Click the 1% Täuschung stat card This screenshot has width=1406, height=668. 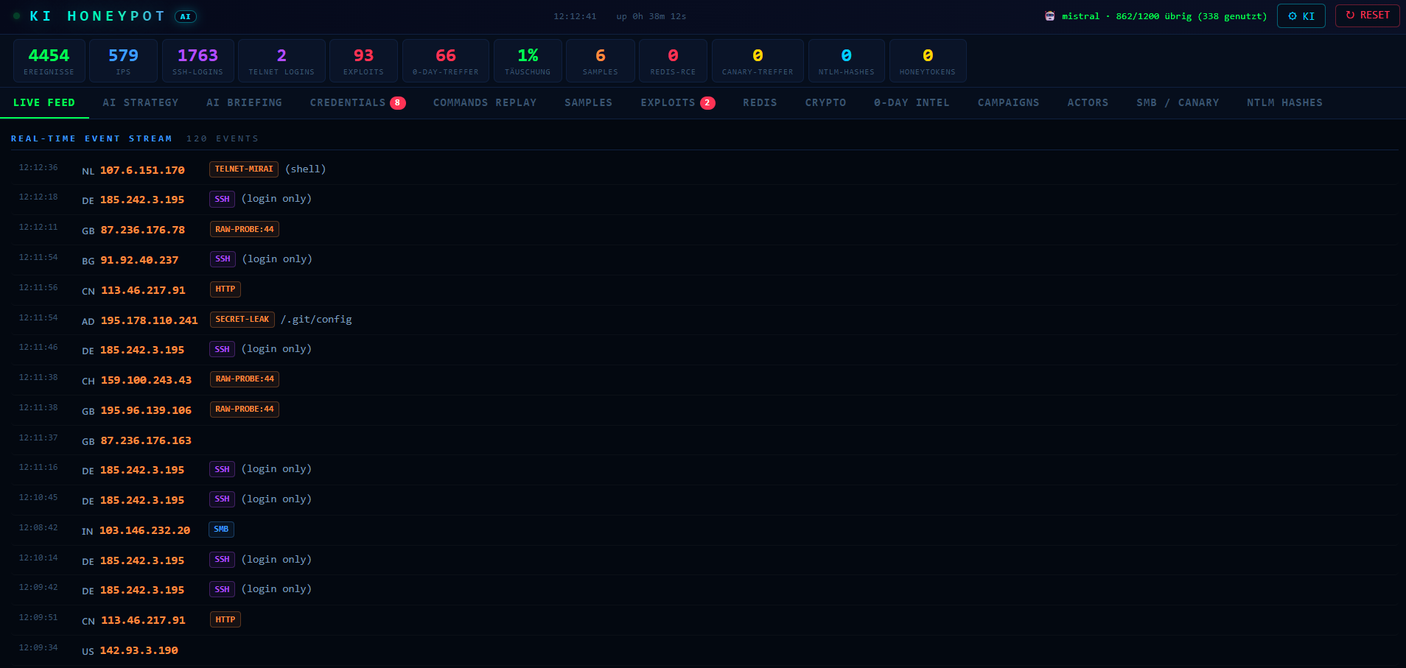click(528, 60)
